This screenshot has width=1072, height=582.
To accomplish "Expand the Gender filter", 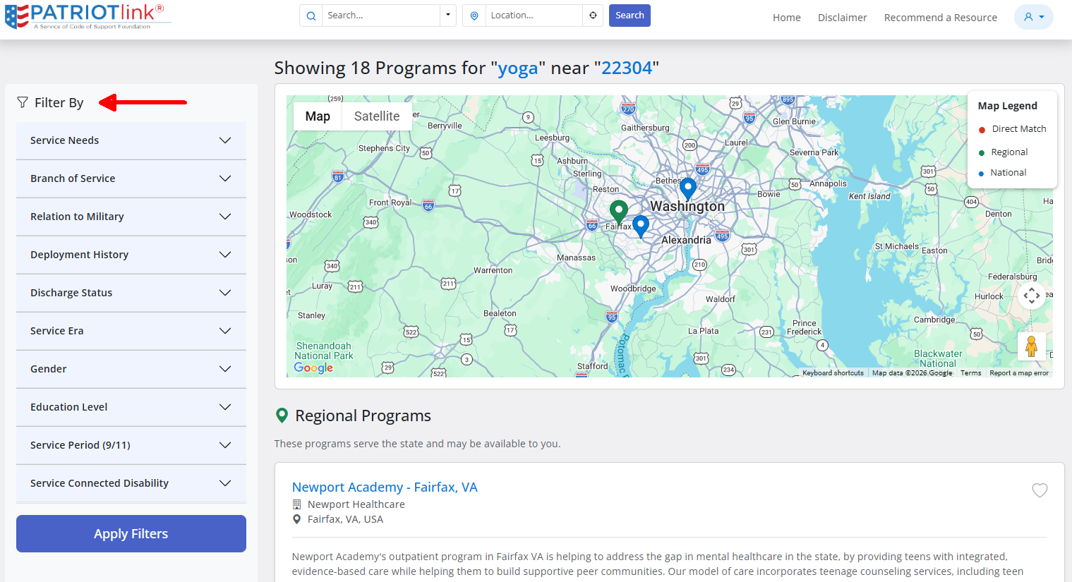I will (131, 369).
